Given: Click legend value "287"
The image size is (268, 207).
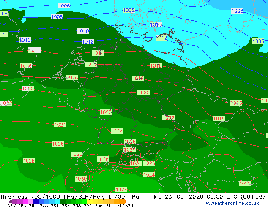Looking at the screenshot, I should (x=66, y=205).
